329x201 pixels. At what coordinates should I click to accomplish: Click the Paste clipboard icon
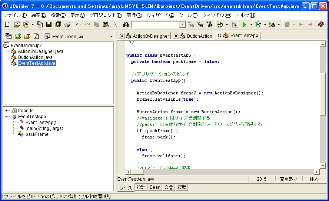(x=106, y=25)
